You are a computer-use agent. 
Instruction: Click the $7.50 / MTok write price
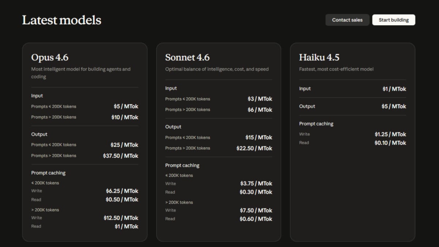click(x=256, y=210)
